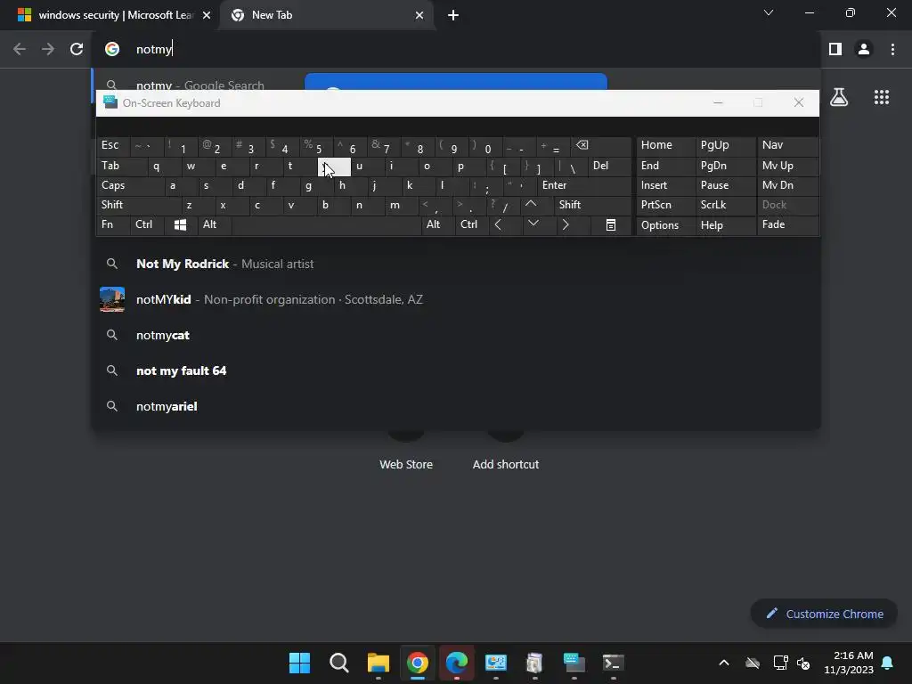
Task: Tap the Home key on the keyboard
Action: click(666, 145)
